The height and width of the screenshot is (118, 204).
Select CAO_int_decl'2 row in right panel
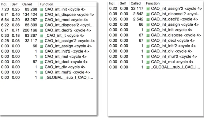coord(156,19)
